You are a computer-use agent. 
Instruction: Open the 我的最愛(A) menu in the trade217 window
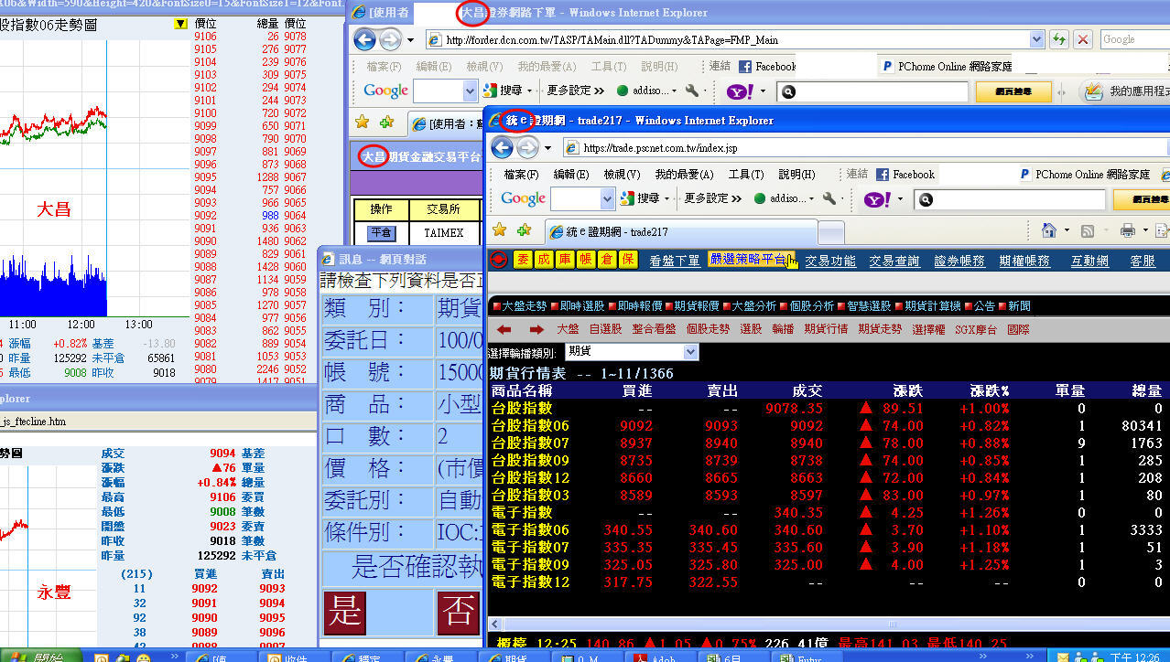coord(684,175)
